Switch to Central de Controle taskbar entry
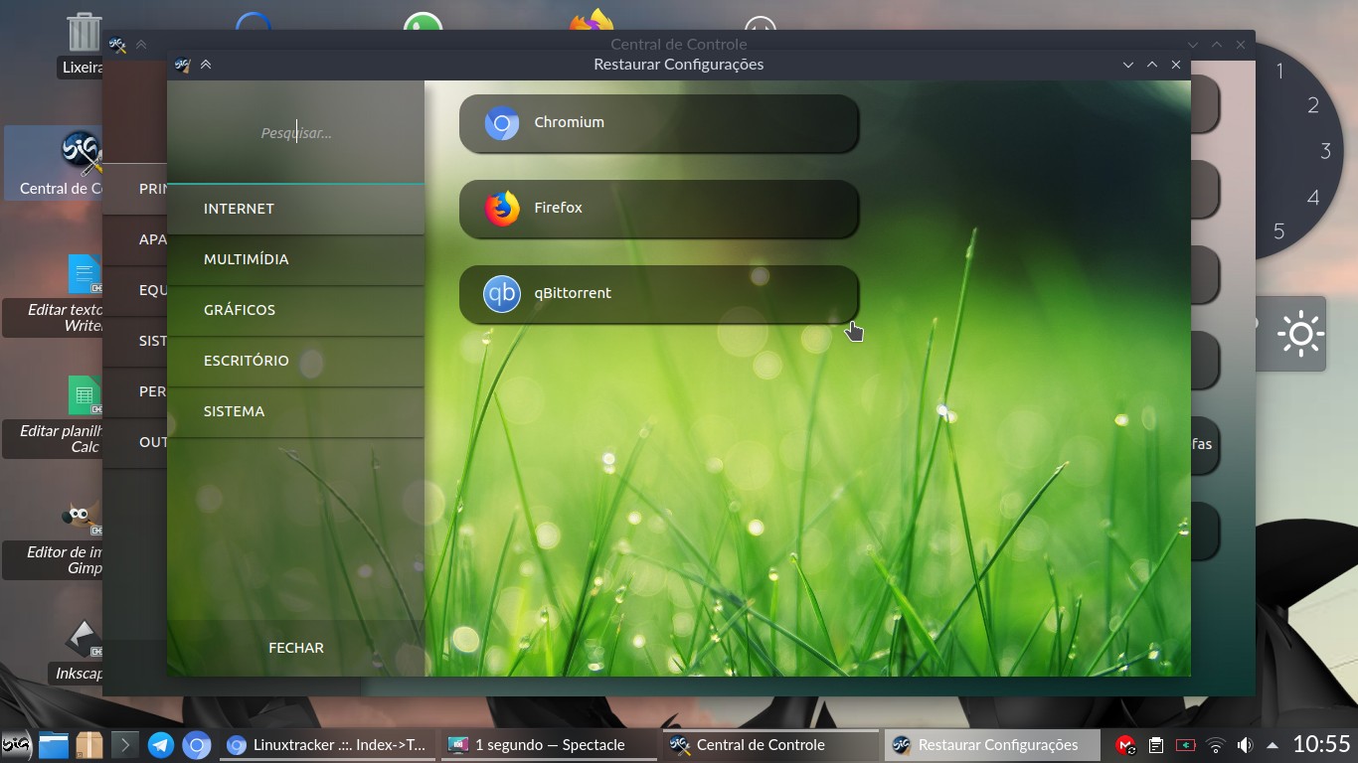Viewport: 1358px width, 763px height. click(x=770, y=744)
